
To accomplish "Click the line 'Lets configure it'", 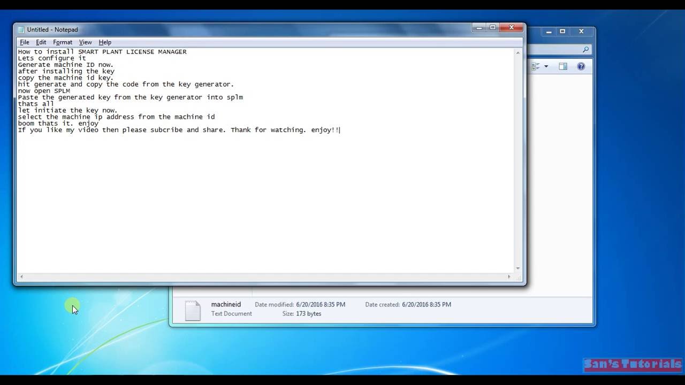I will pyautogui.click(x=52, y=58).
